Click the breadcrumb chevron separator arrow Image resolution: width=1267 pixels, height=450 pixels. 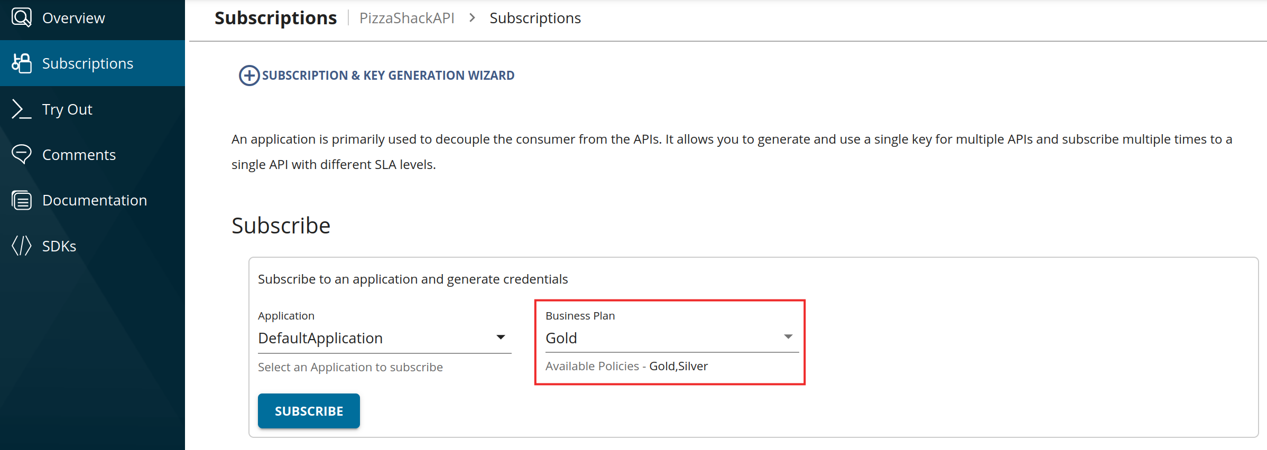pyautogui.click(x=472, y=18)
